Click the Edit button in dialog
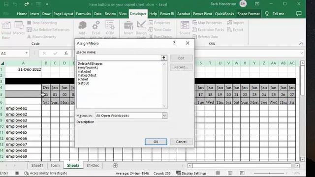The image size is (315, 177). click(x=181, y=58)
